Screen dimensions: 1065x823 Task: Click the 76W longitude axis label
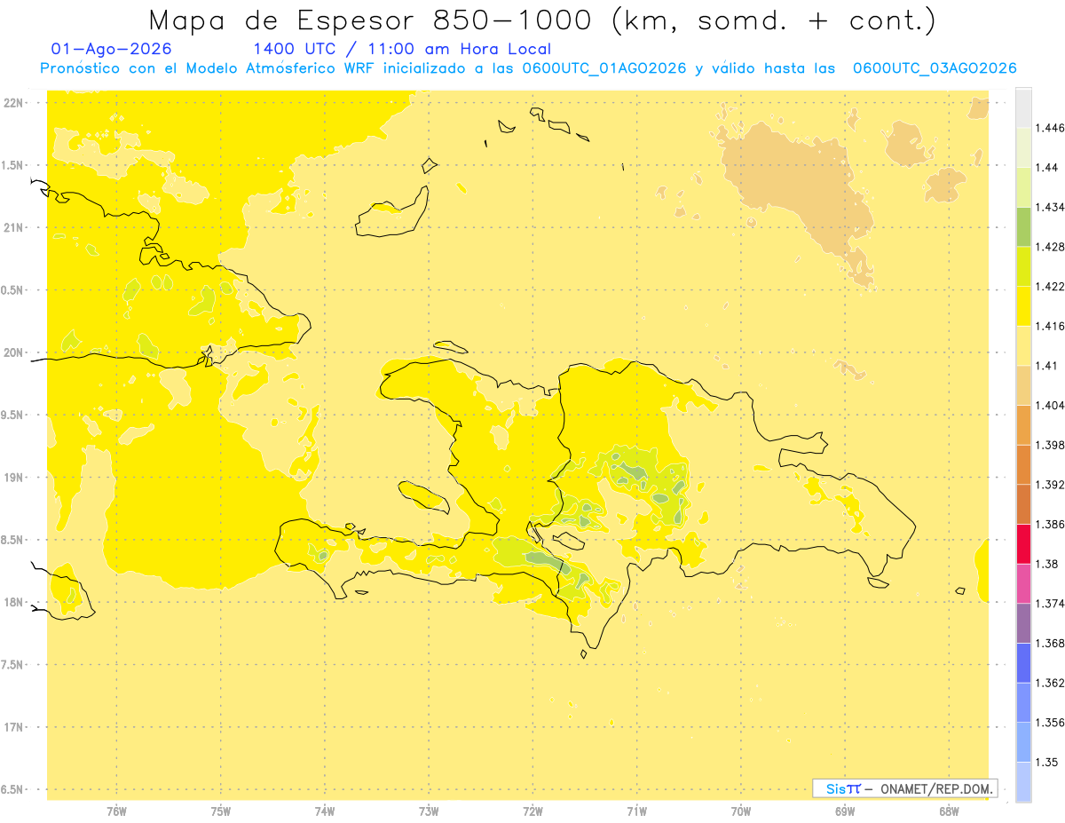click(x=116, y=811)
